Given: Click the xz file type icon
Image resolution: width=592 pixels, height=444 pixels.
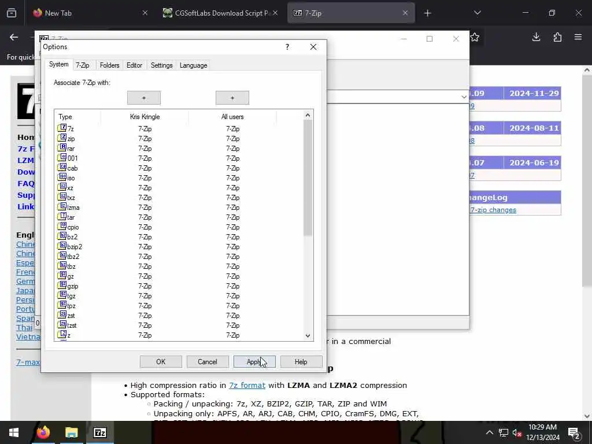Looking at the screenshot, I should pyautogui.click(x=62, y=187).
